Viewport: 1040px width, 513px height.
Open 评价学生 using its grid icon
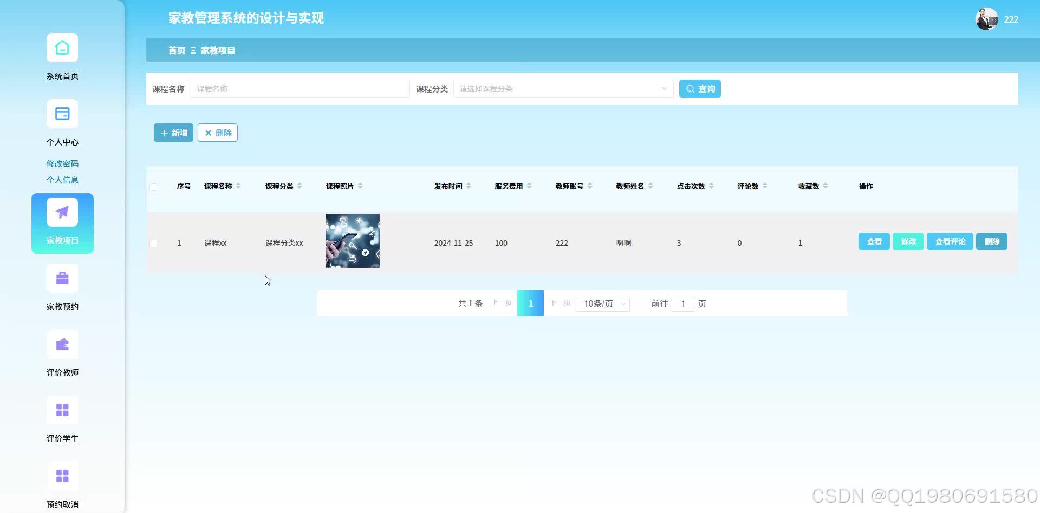click(62, 410)
